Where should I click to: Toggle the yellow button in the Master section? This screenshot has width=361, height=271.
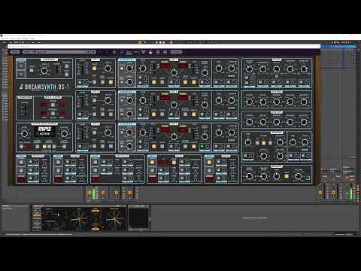(287, 176)
